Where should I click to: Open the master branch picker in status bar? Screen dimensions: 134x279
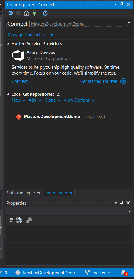click(x=101, y=273)
